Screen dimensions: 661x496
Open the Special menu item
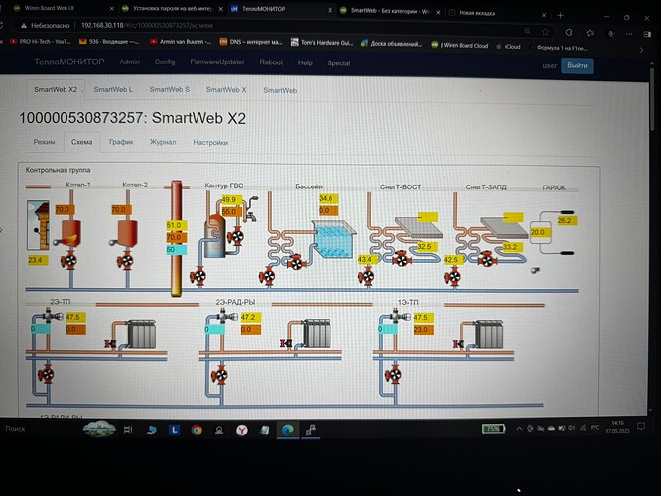(x=338, y=63)
